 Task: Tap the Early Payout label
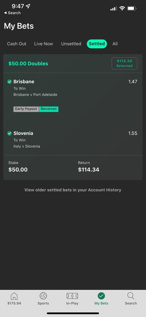point(26,109)
